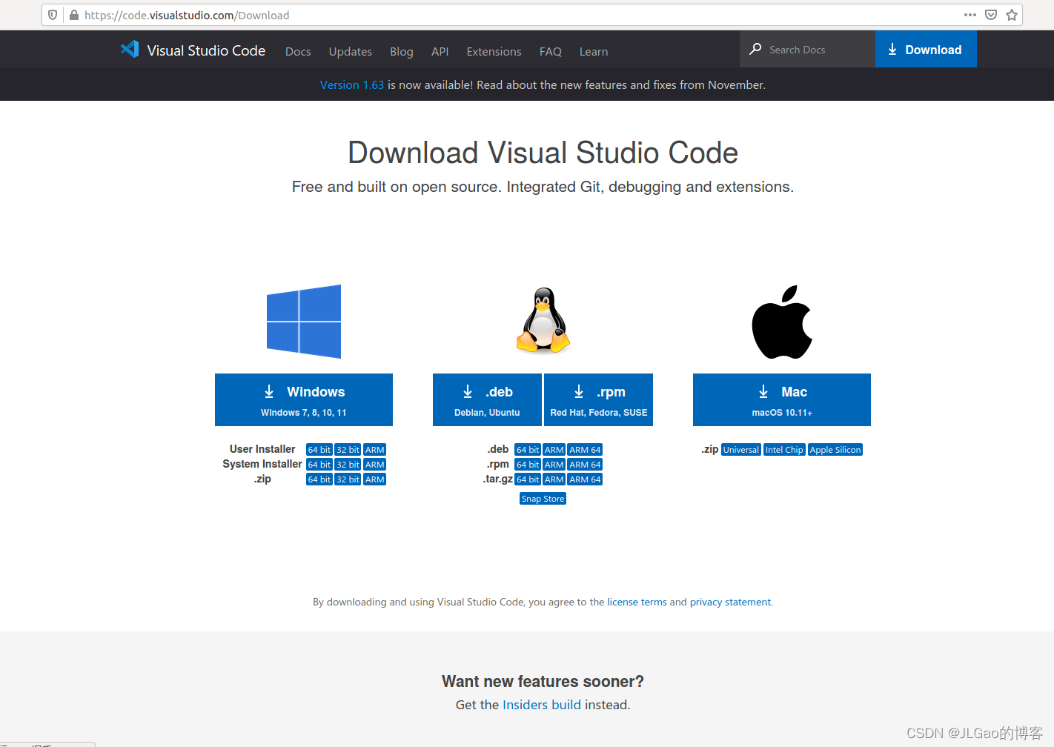
Task: Click the browser address bar URL
Action: point(187,15)
